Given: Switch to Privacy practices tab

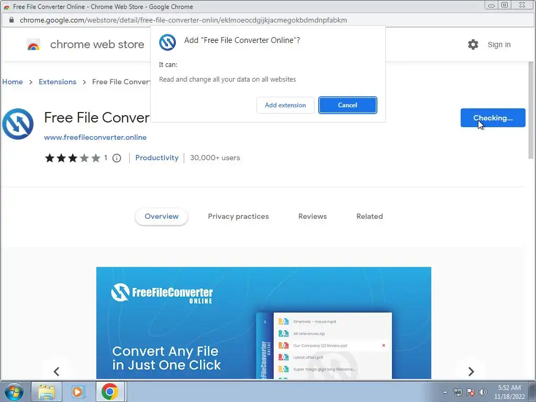Looking at the screenshot, I should tap(238, 216).
